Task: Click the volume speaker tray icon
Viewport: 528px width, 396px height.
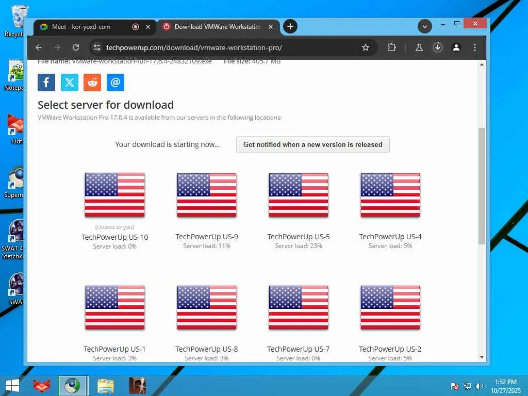Action: click(x=480, y=386)
